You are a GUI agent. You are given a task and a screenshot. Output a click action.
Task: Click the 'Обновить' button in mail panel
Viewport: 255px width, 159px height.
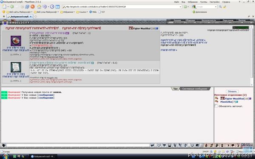(x=232, y=92)
